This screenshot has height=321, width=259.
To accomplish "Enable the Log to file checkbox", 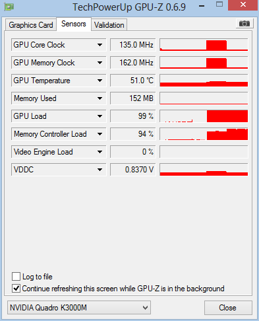I will click(x=16, y=276).
